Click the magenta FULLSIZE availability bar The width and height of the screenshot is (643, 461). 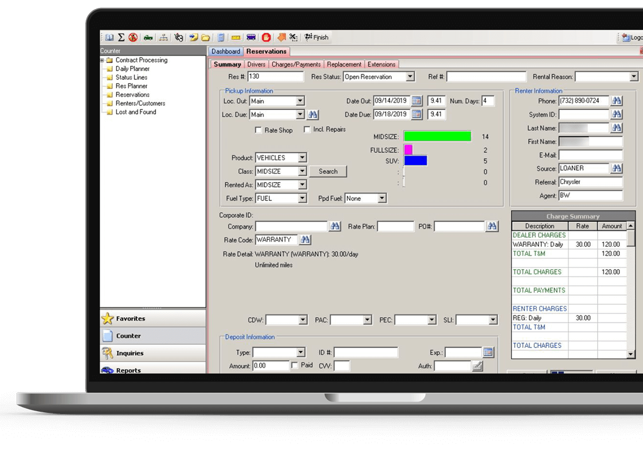[408, 149]
